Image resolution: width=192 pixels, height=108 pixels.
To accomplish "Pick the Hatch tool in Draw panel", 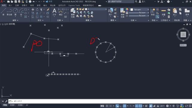I will click(25, 17).
